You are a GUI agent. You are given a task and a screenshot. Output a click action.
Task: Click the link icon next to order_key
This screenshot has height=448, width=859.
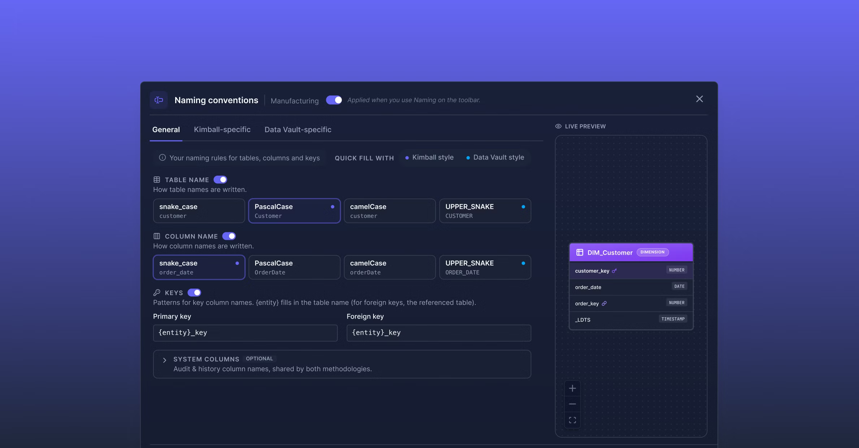[x=604, y=303]
